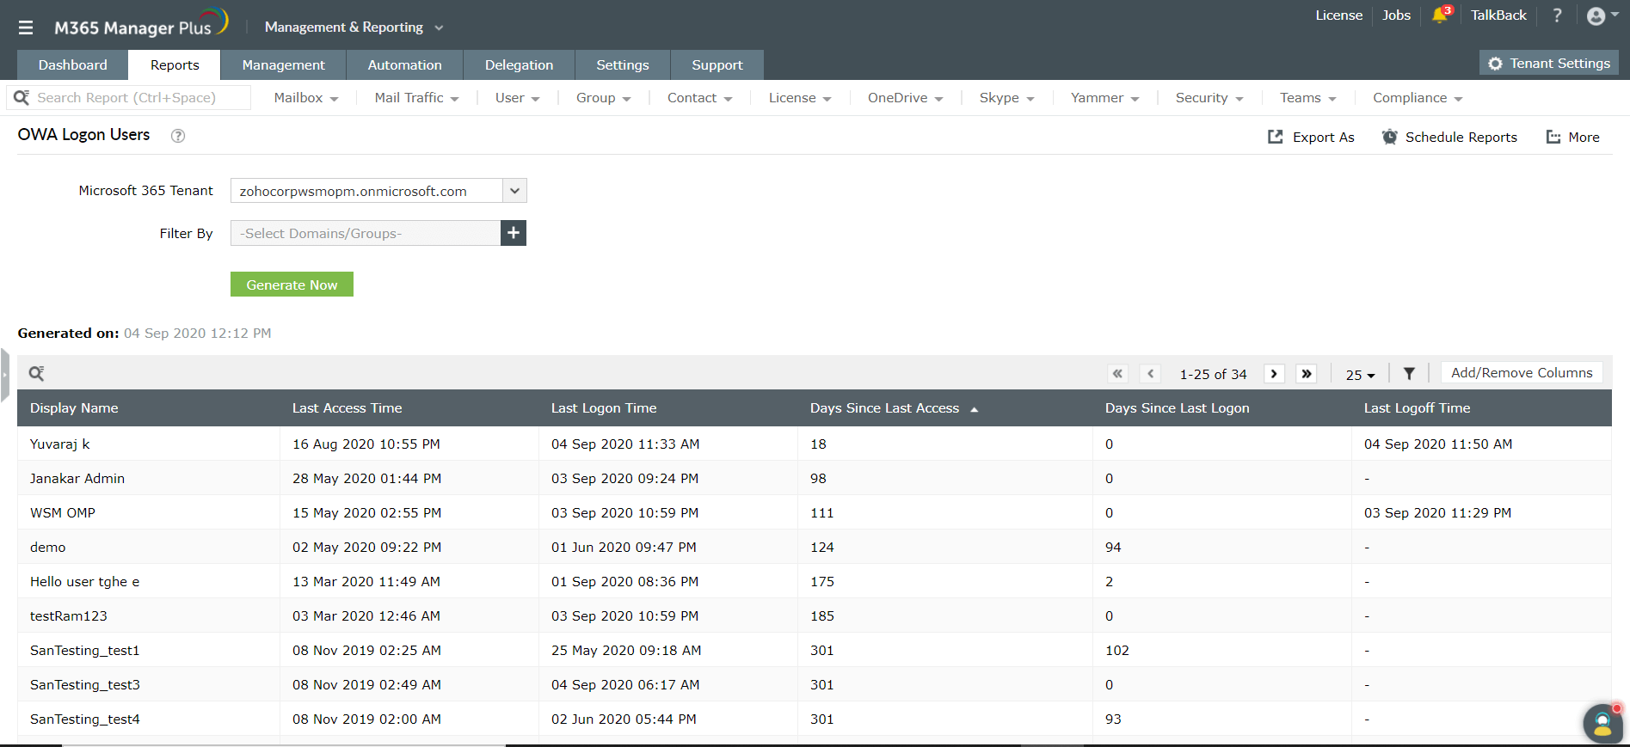Select the Hello user tghe e row name
This screenshot has width=1630, height=747.
tap(84, 582)
